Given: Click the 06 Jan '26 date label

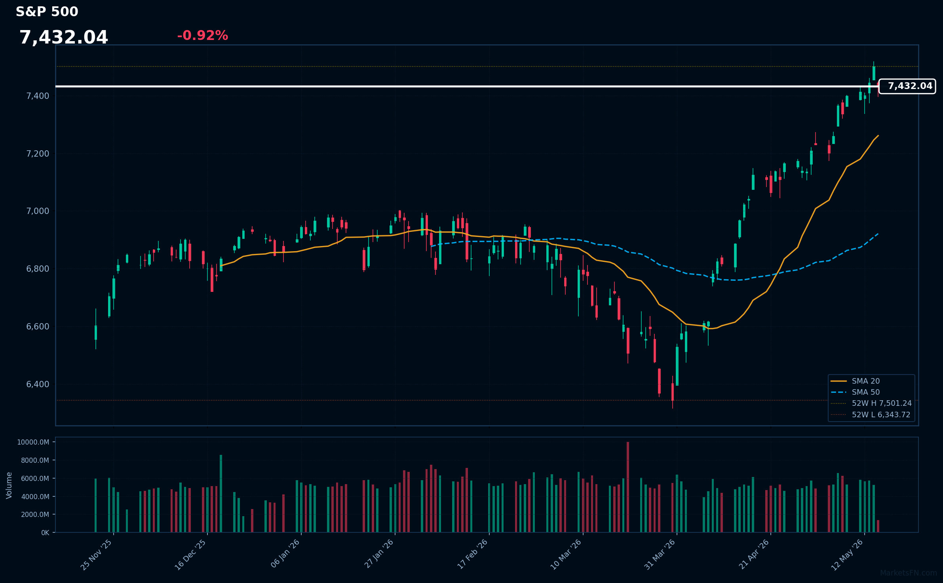Looking at the screenshot, I should click(x=285, y=554).
